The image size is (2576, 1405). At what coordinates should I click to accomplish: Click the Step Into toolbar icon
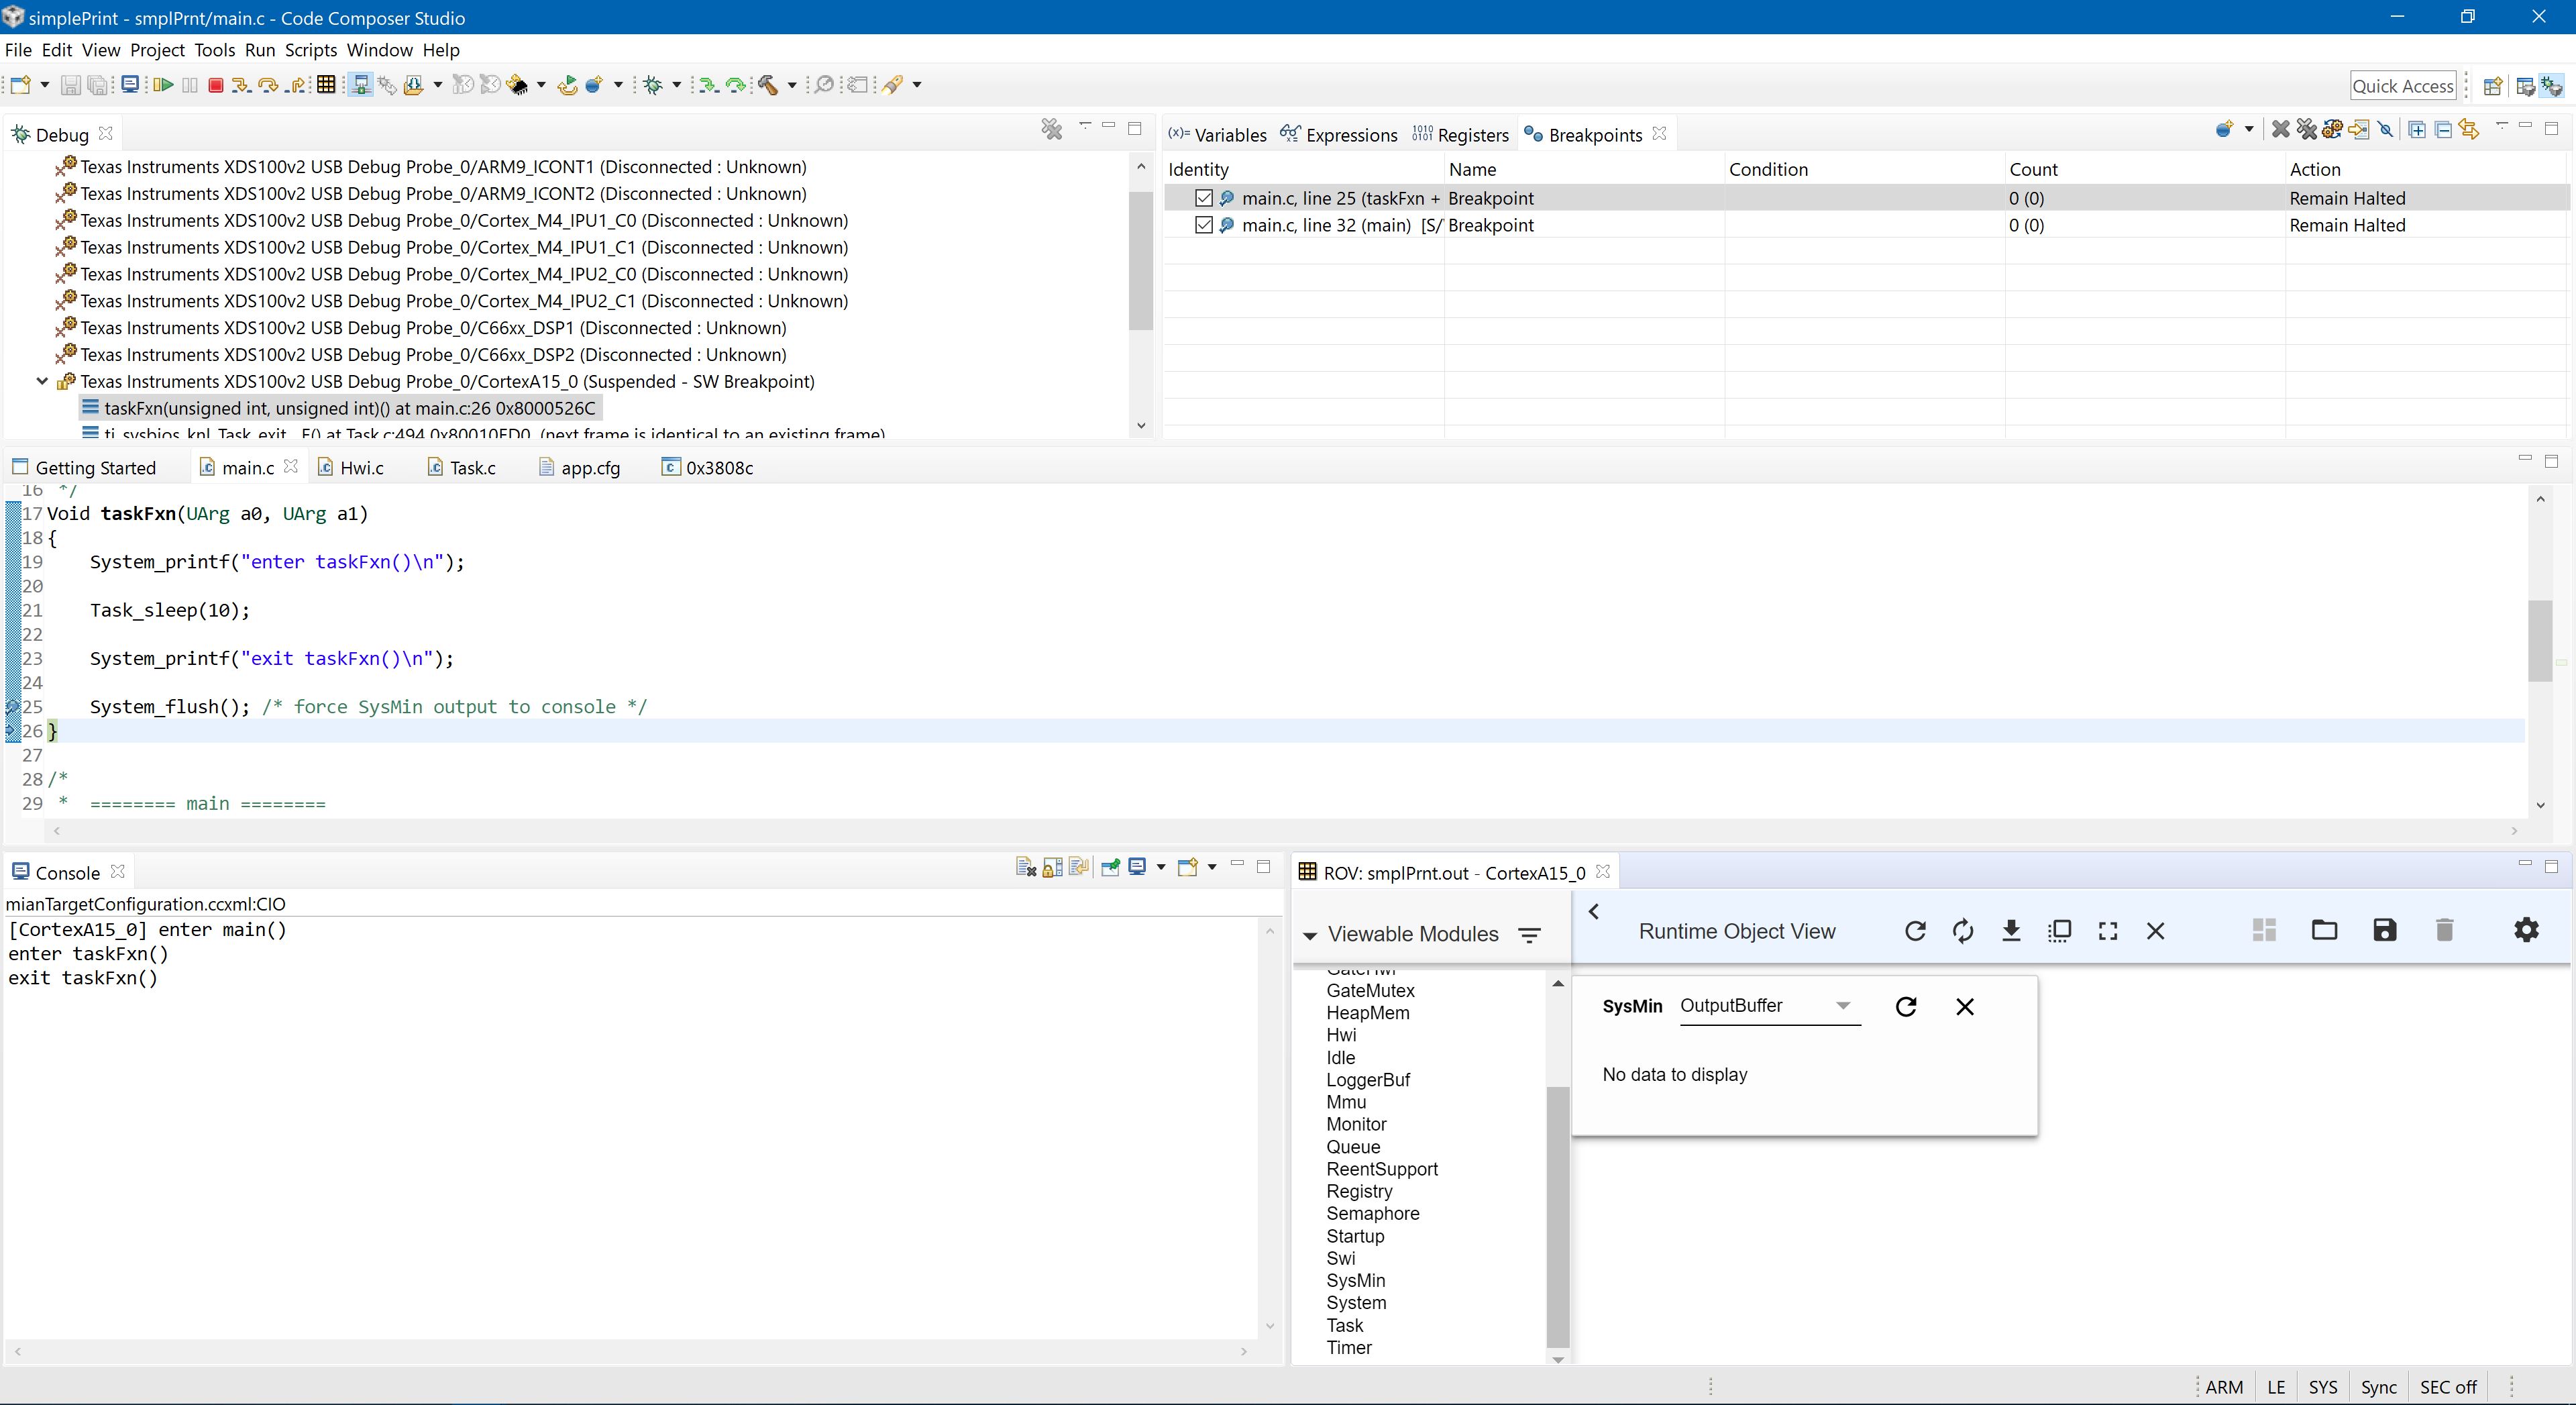click(241, 85)
